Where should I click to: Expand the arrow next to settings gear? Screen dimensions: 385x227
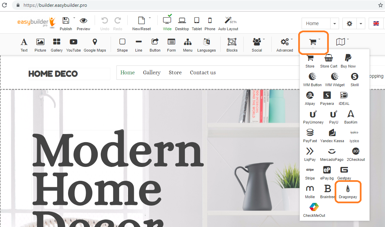click(361, 23)
